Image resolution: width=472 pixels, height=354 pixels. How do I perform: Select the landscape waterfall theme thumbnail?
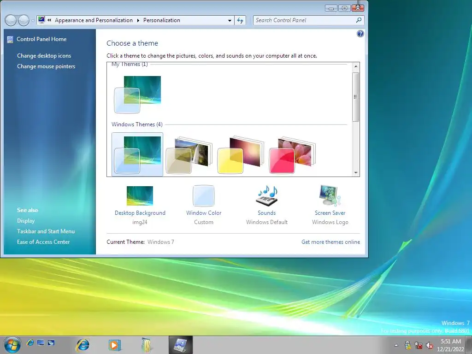coord(189,155)
